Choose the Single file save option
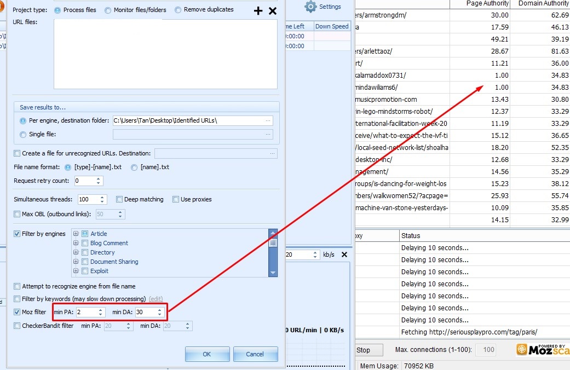This screenshot has height=370, width=570. click(23, 135)
